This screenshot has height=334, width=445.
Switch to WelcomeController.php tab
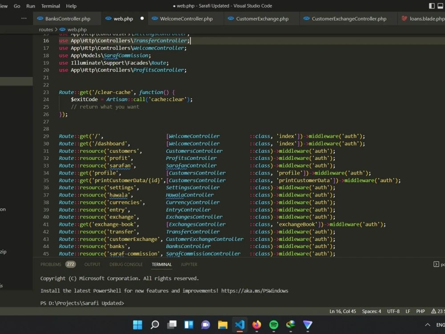186,19
